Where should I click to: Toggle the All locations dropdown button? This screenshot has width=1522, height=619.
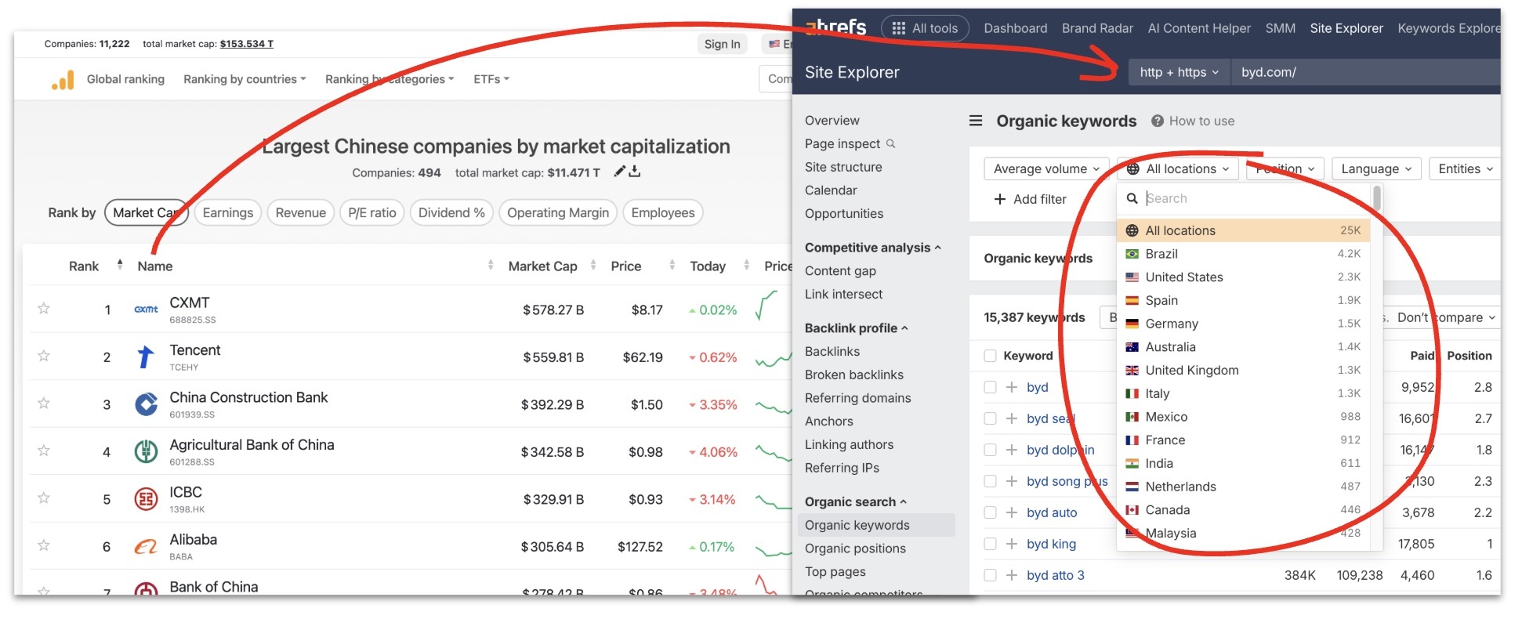click(1177, 168)
